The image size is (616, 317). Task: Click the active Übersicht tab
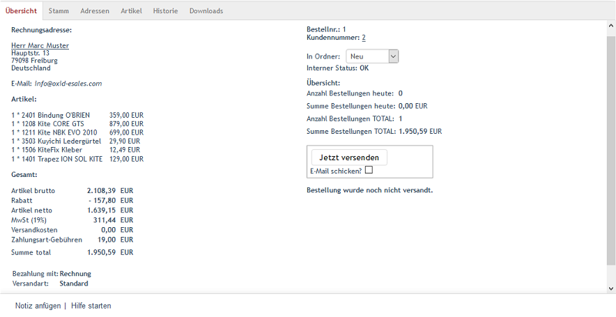click(21, 11)
